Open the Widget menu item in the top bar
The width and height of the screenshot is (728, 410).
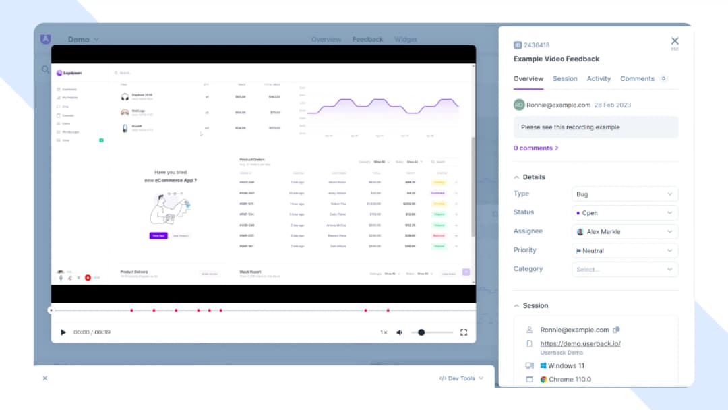(406, 39)
